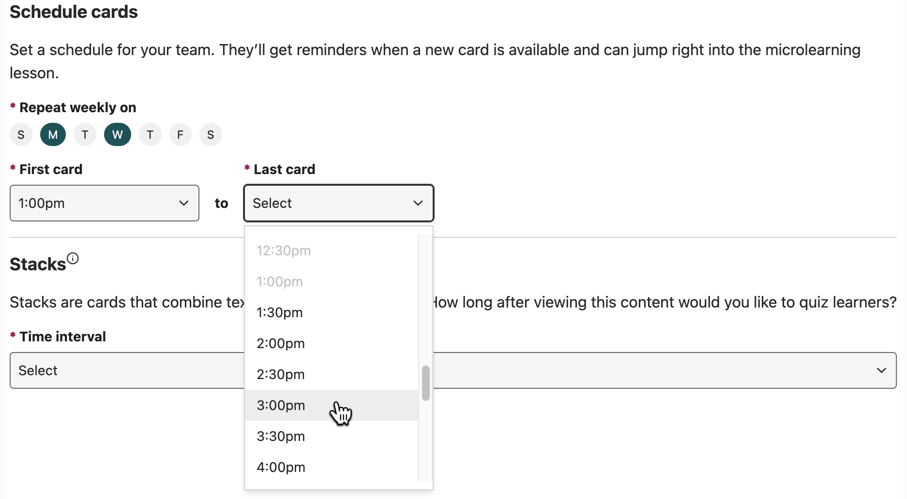The height and width of the screenshot is (499, 907).
Task: Expand the Time interval chevron
Action: pos(881,370)
